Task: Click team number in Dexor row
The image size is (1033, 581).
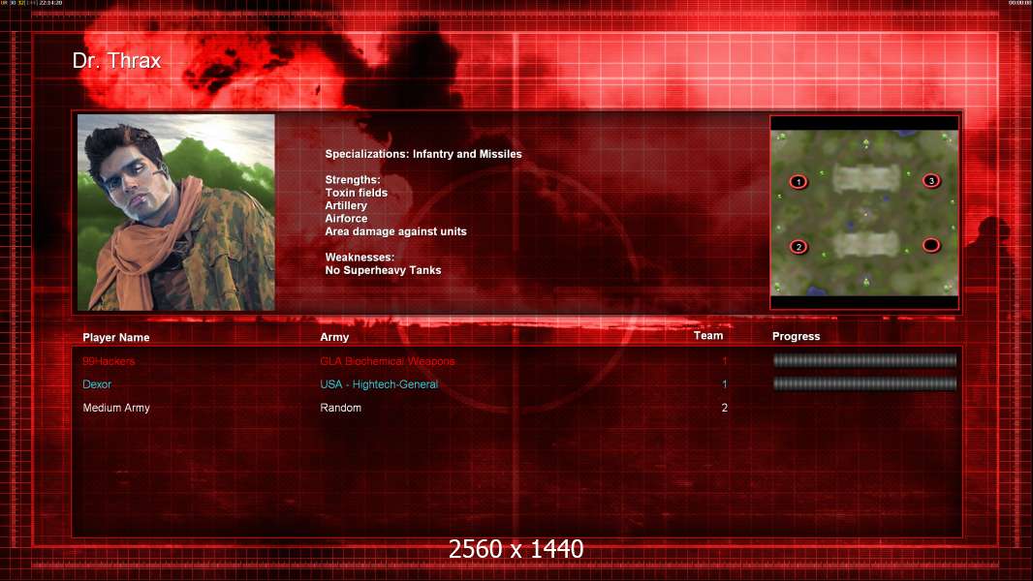Action: coord(724,384)
